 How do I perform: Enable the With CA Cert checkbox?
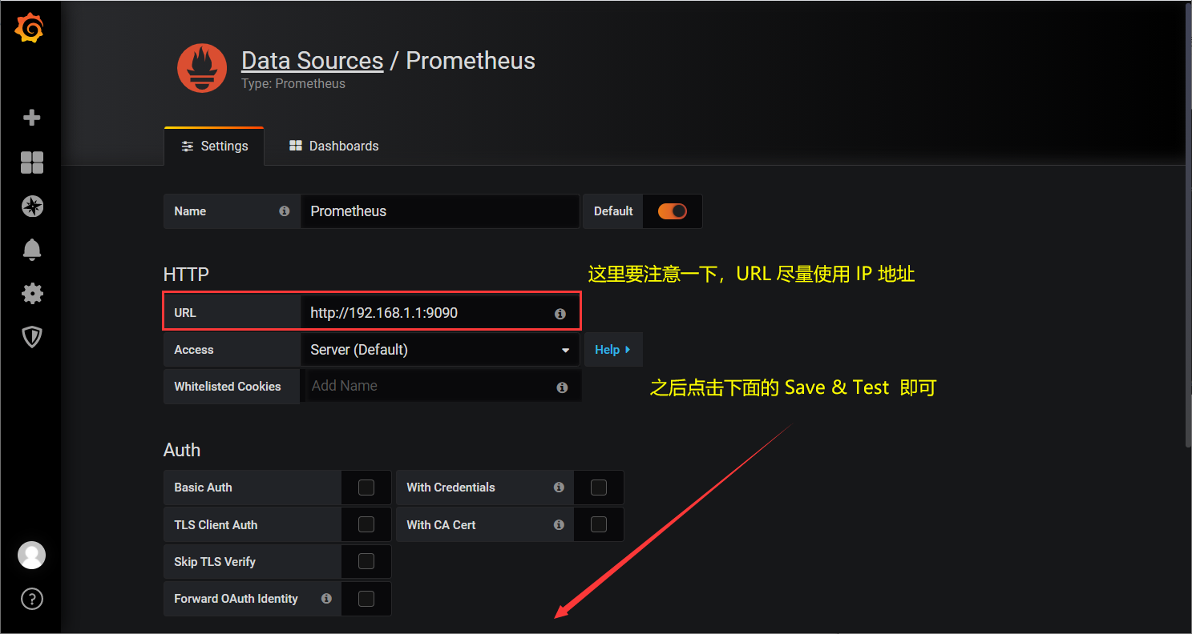point(599,524)
